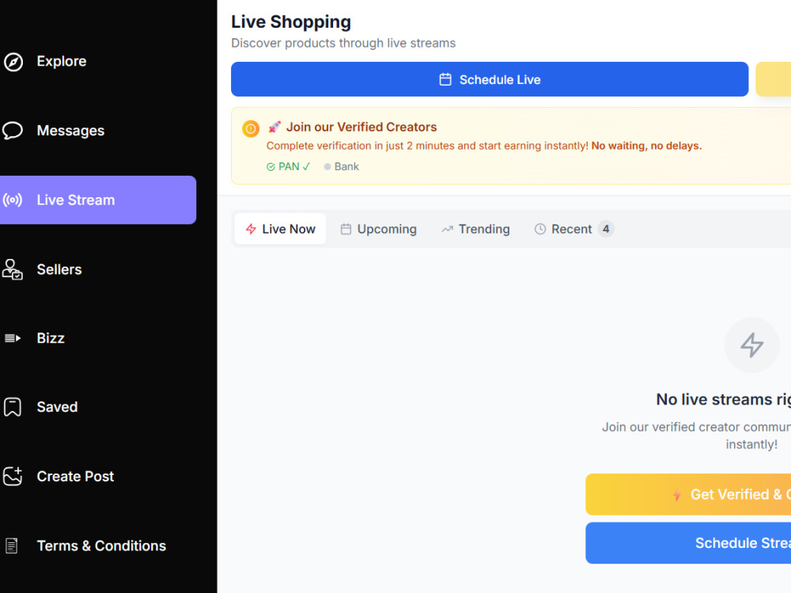
Task: Click the Create Post image-plus icon
Action: [13, 477]
